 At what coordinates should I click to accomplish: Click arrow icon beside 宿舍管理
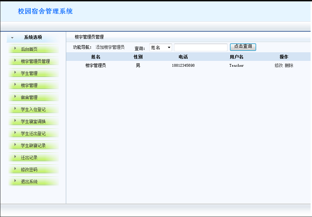[x=15, y=97]
